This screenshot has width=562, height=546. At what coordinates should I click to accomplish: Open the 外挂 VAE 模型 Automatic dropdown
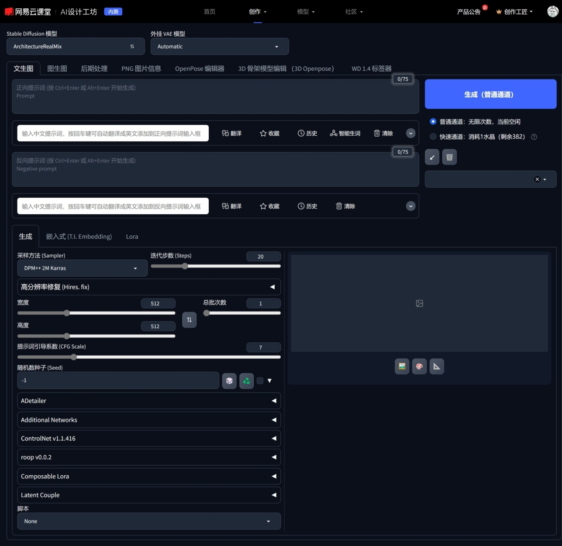click(x=220, y=47)
